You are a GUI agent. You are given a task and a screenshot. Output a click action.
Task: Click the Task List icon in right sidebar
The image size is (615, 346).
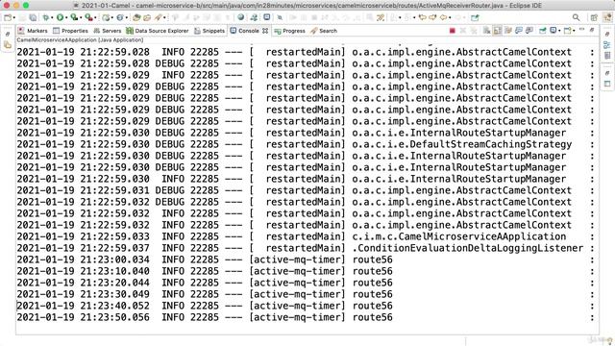[607, 56]
